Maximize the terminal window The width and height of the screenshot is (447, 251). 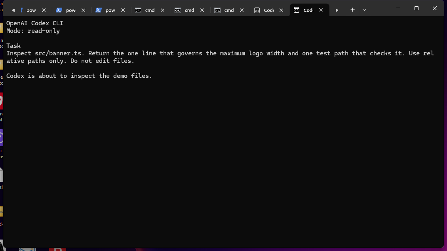pyautogui.click(x=417, y=8)
